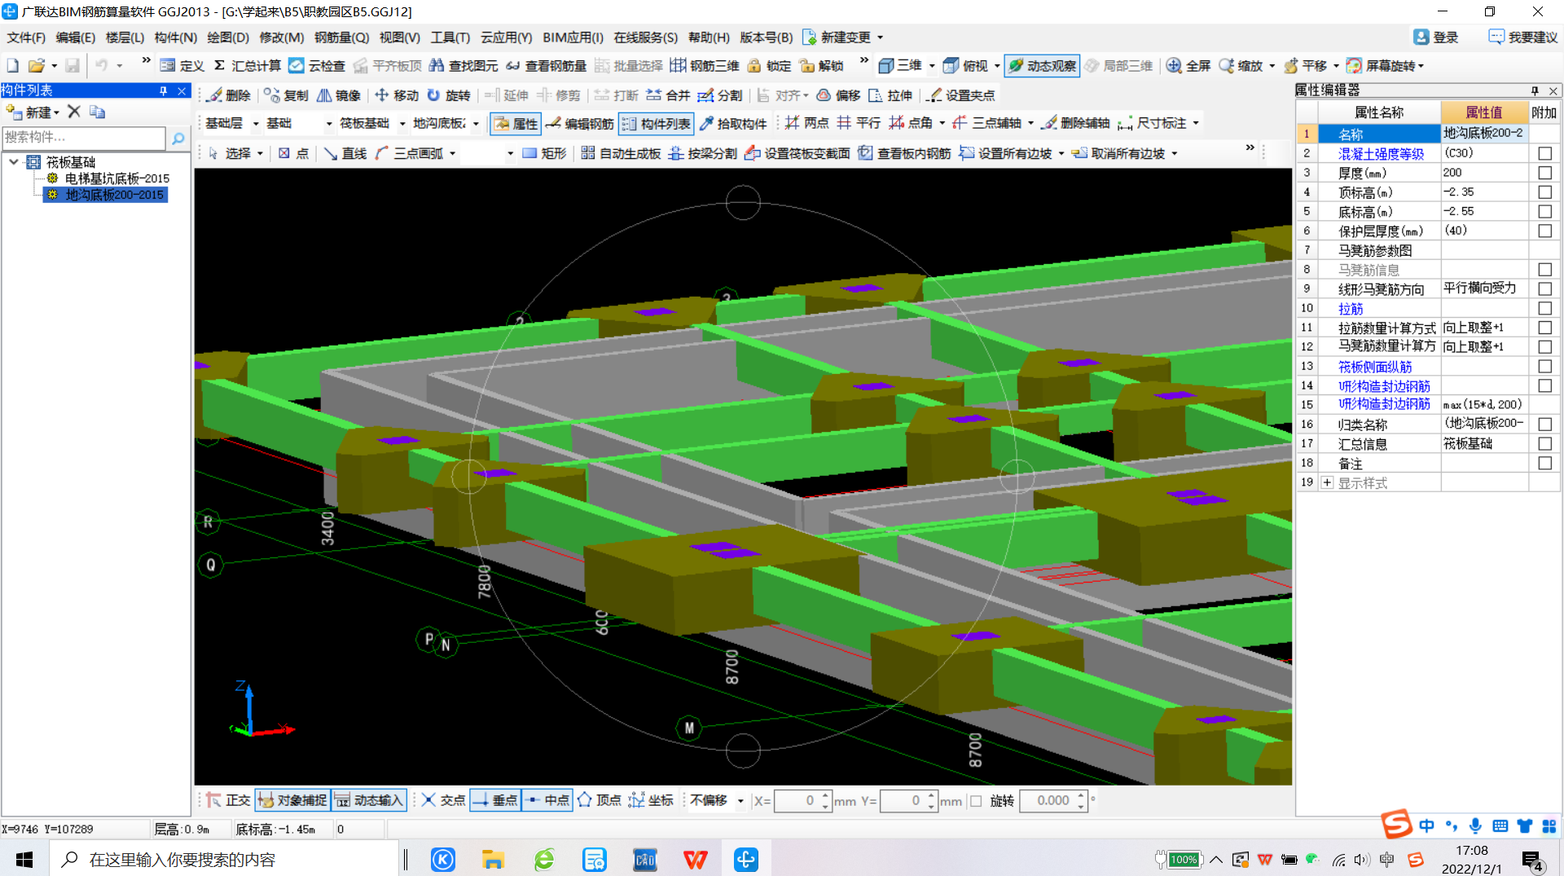Screen dimensions: 1564x876
Task: Tick 附加 checkbox for 拉筋 row
Action: 1544,308
